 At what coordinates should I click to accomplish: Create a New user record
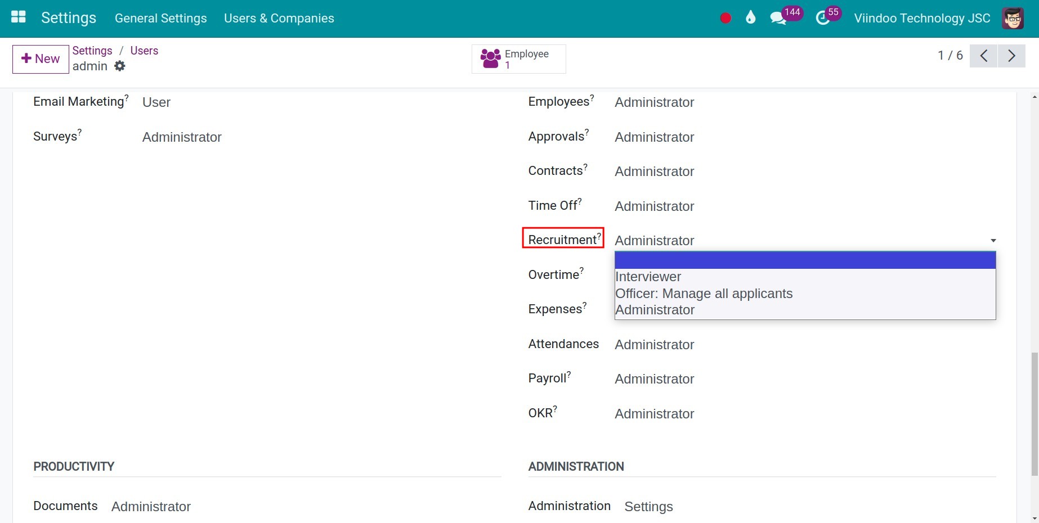tap(41, 59)
